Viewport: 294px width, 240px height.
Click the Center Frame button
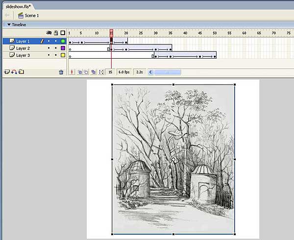73,72
